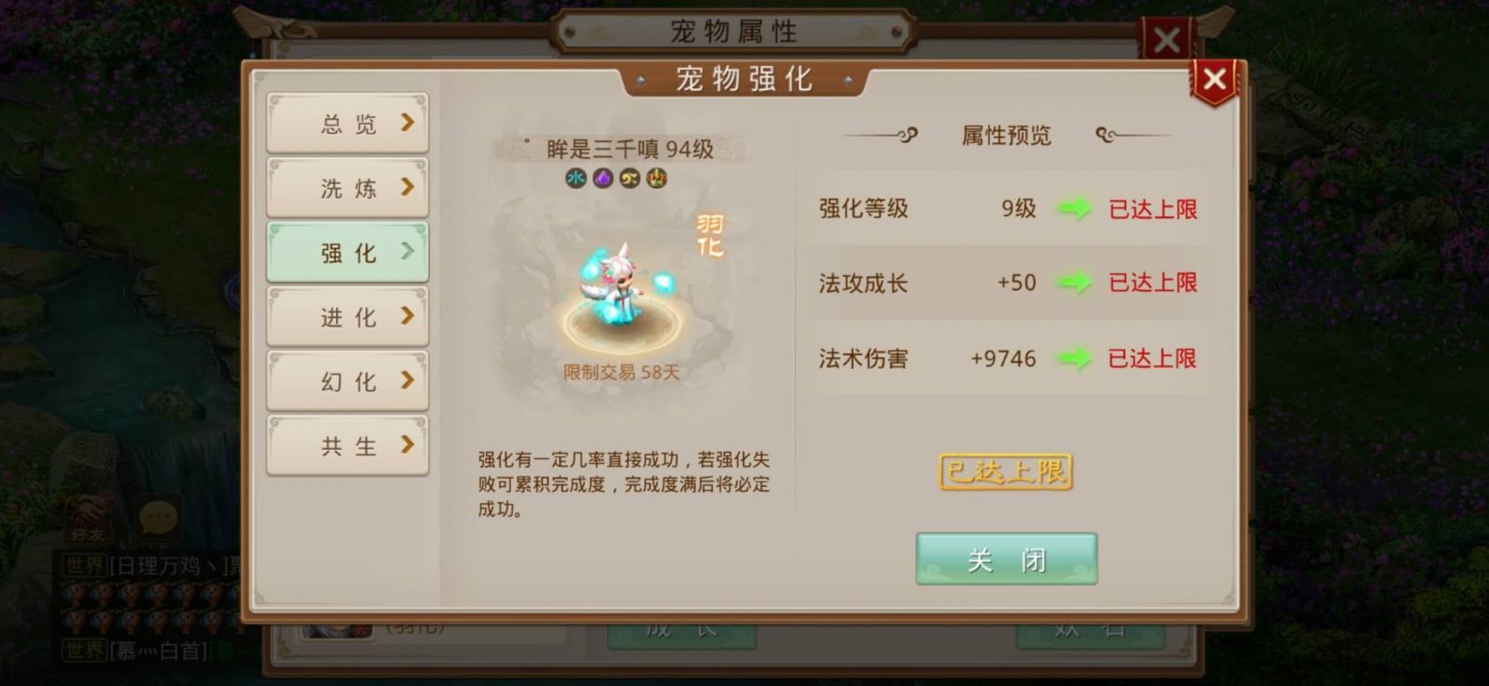Tap the water element (水) badge icon
This screenshot has height=686, width=1489.
coord(576,178)
